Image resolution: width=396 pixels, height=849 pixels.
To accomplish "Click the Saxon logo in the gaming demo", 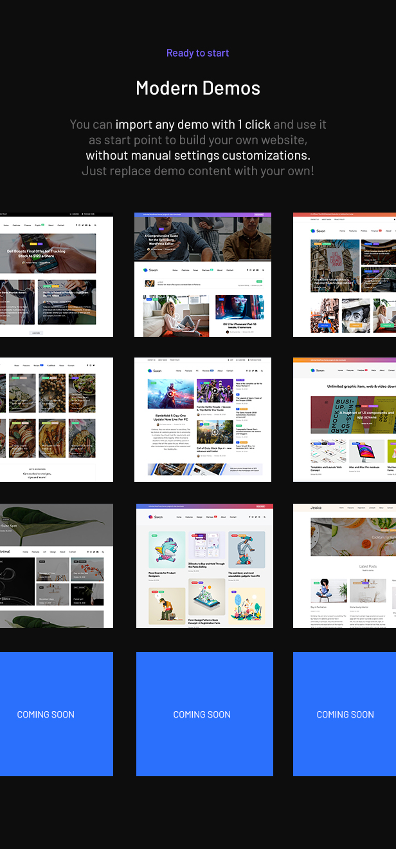I will [154, 370].
